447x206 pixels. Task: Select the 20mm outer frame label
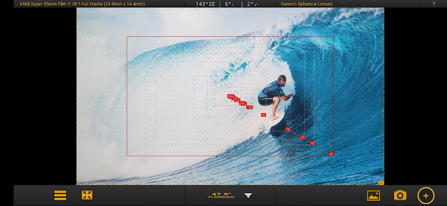(x=381, y=183)
